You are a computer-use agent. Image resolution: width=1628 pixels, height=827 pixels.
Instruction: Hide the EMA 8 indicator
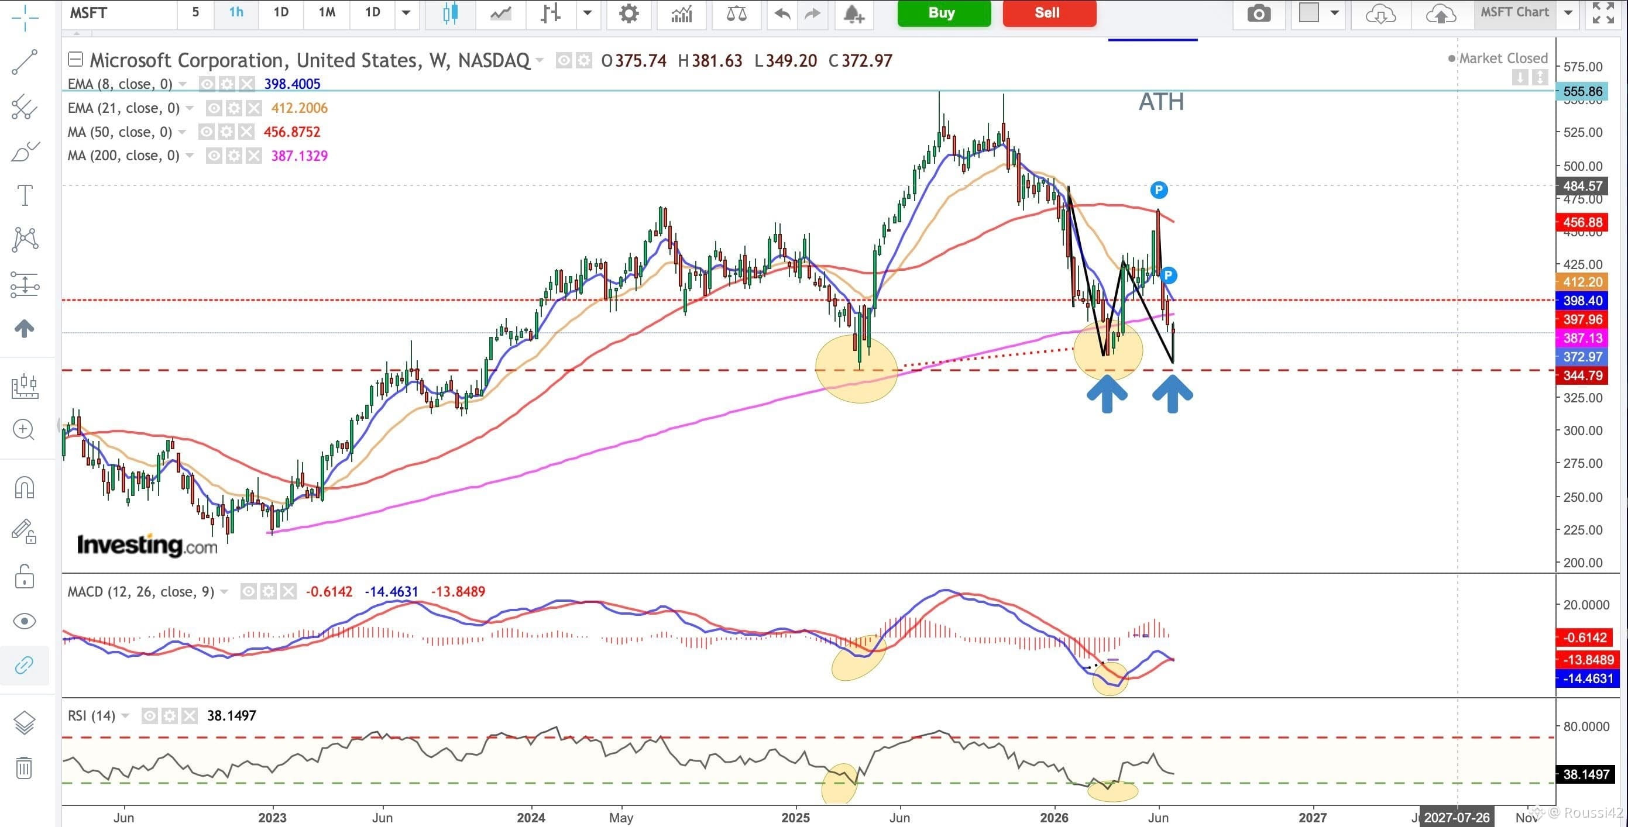(207, 84)
